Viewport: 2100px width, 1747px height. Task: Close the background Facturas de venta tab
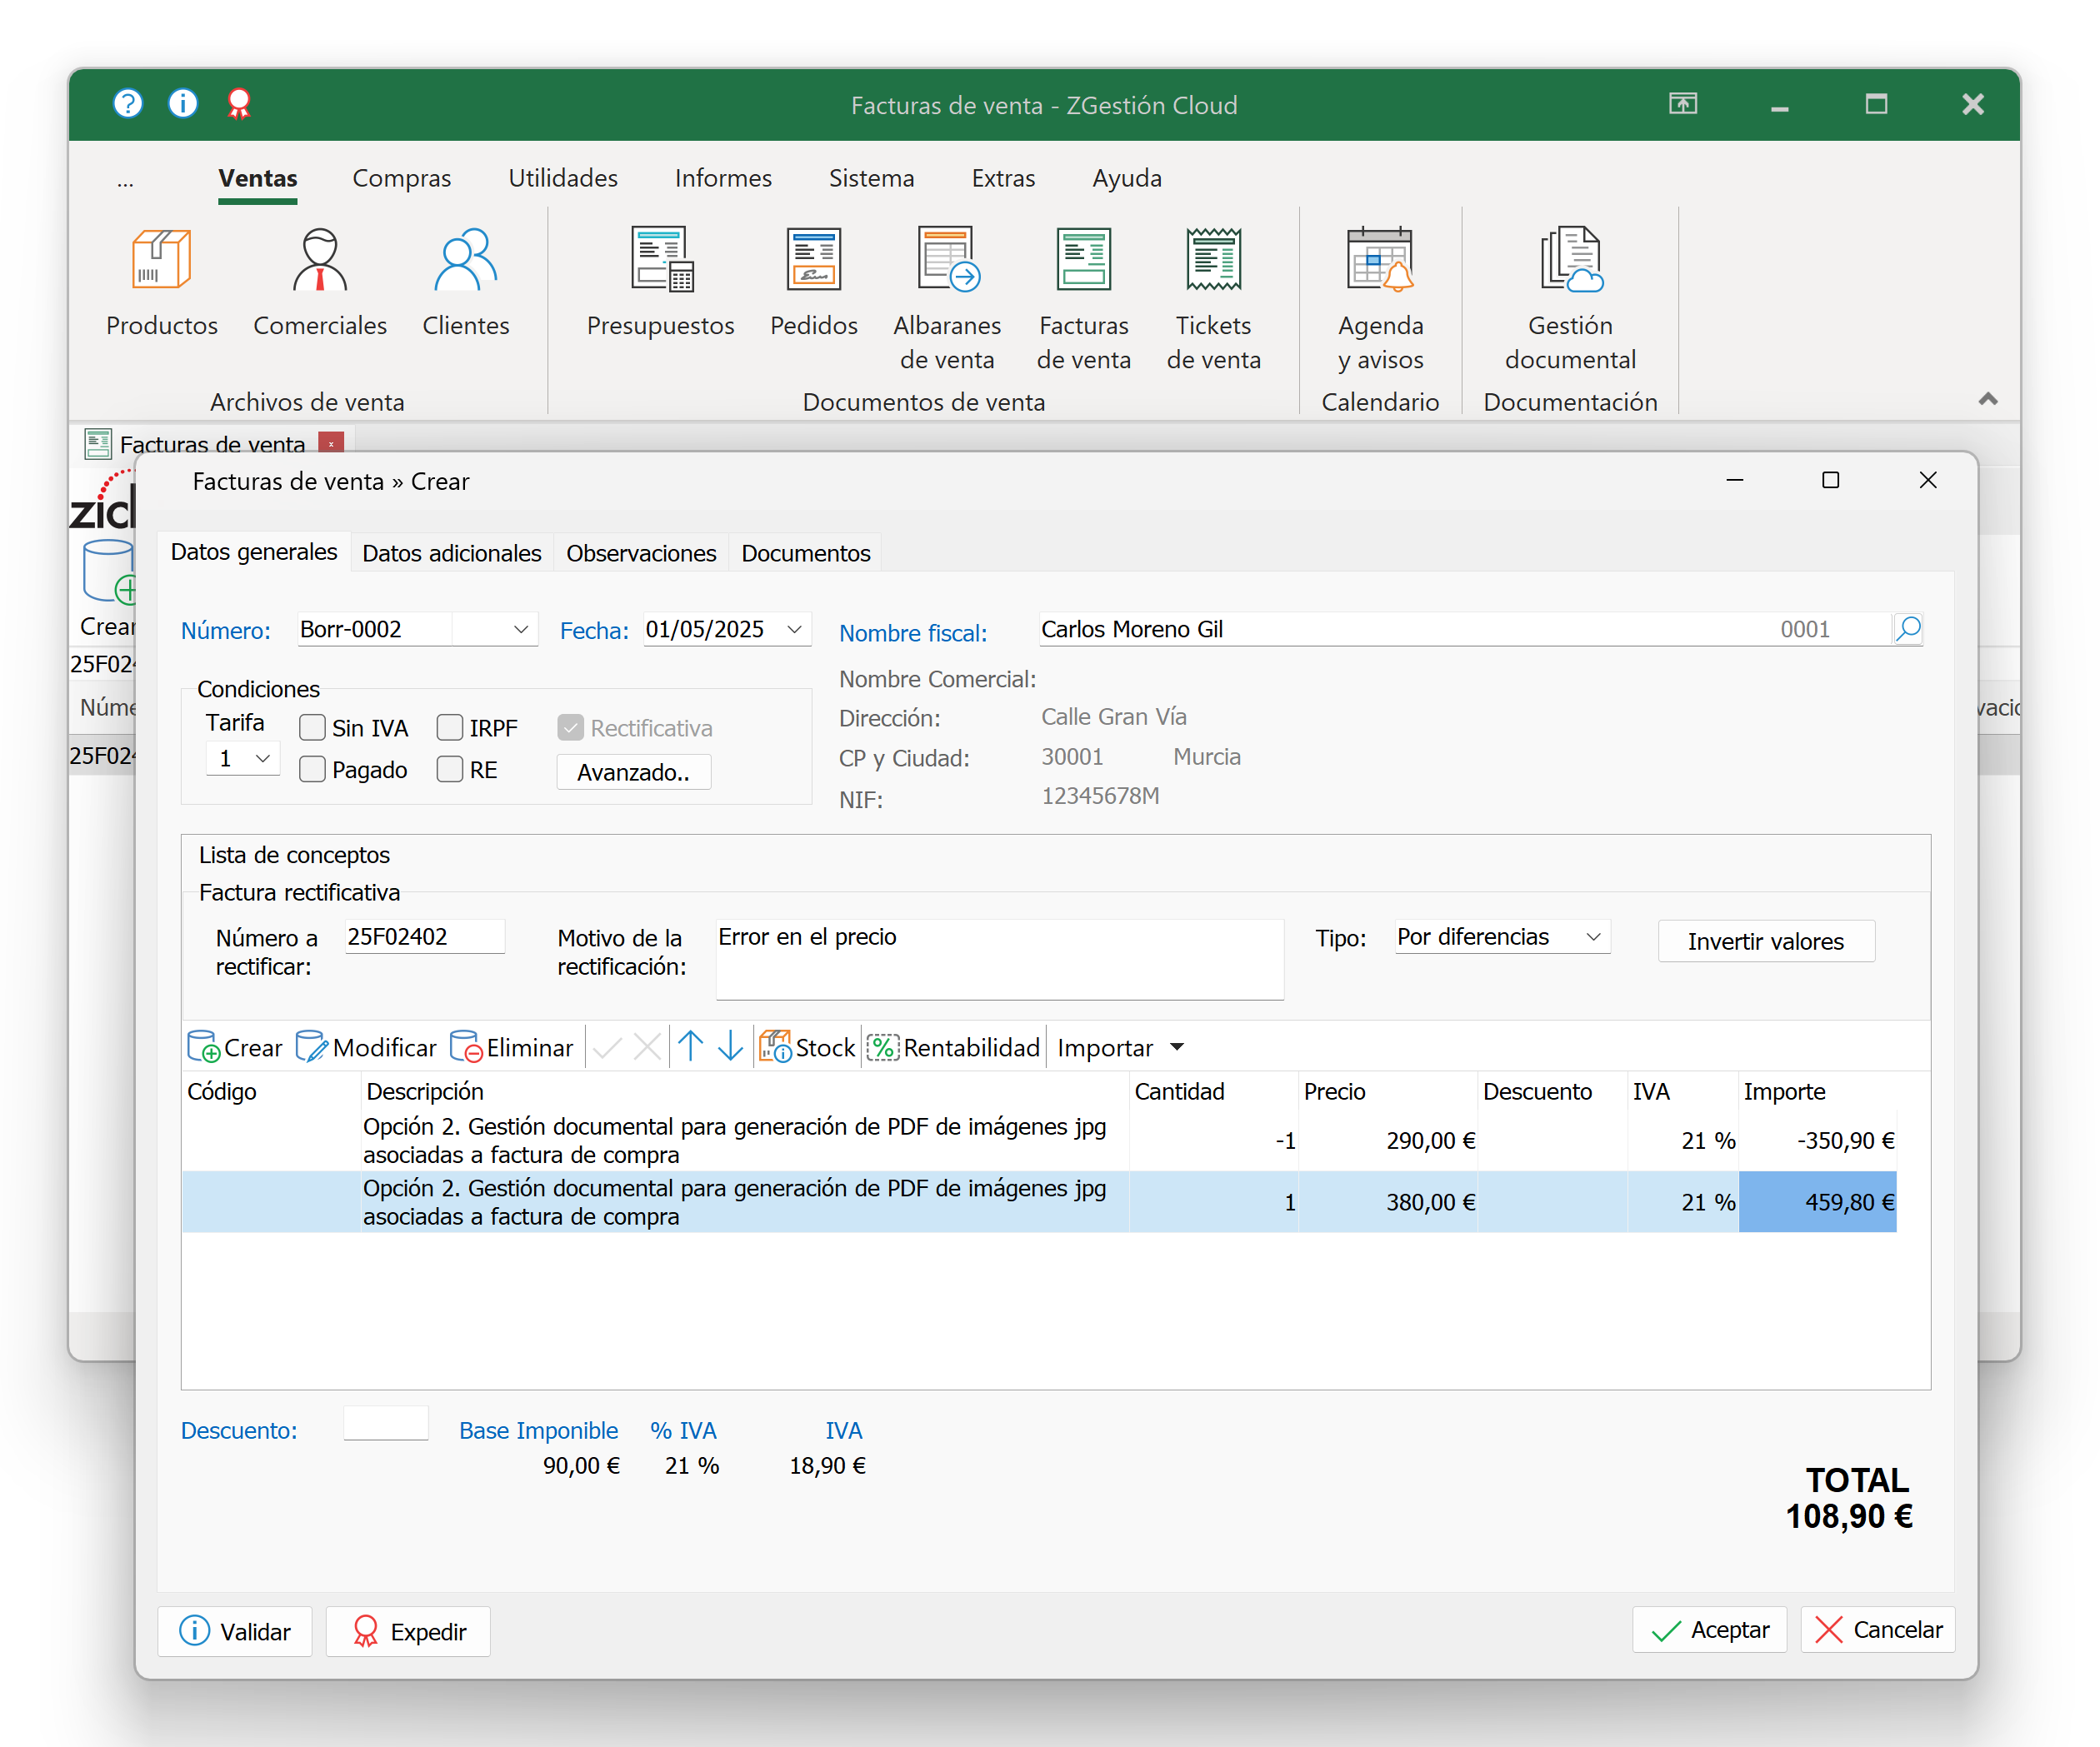(331, 443)
